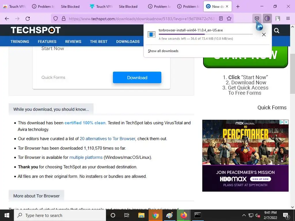Viewport: 295px width, 221px height.
Task: Open File Explorer from the taskbar
Action: tap(141, 215)
